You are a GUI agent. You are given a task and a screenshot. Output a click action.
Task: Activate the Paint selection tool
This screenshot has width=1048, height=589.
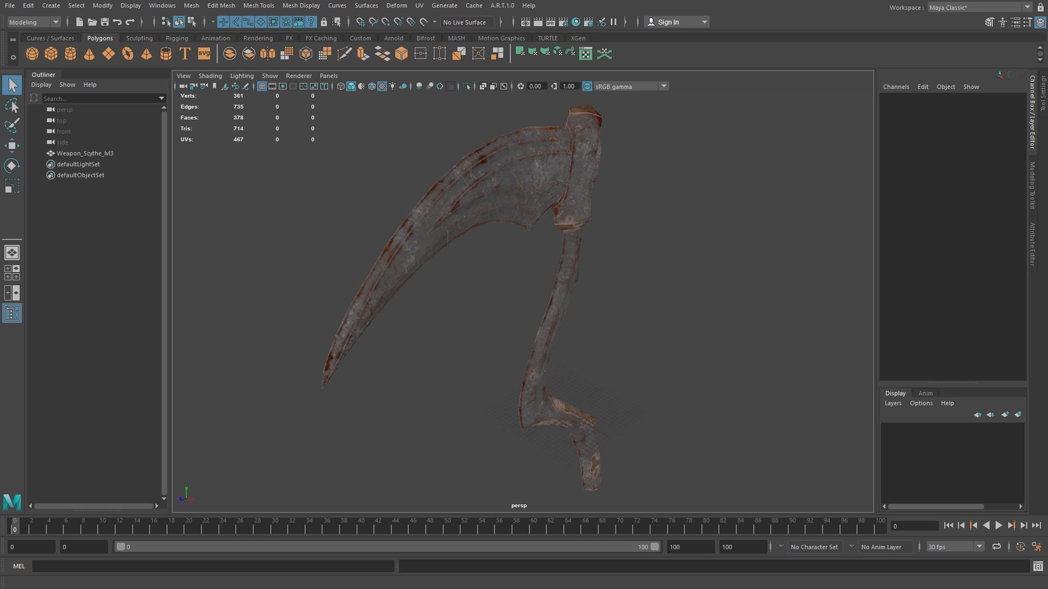[12, 125]
